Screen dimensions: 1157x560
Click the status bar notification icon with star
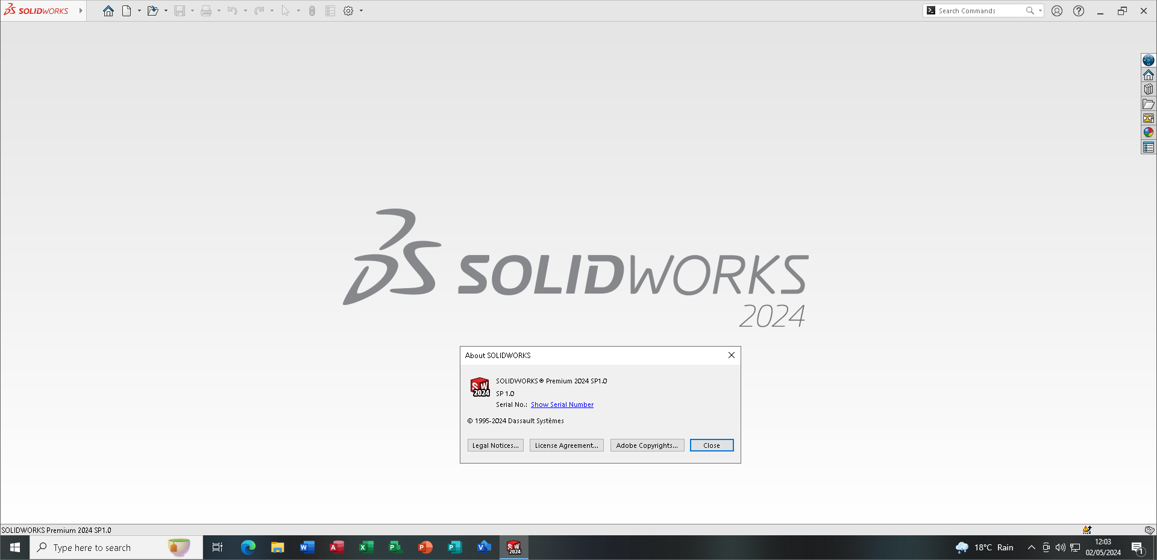[1087, 530]
